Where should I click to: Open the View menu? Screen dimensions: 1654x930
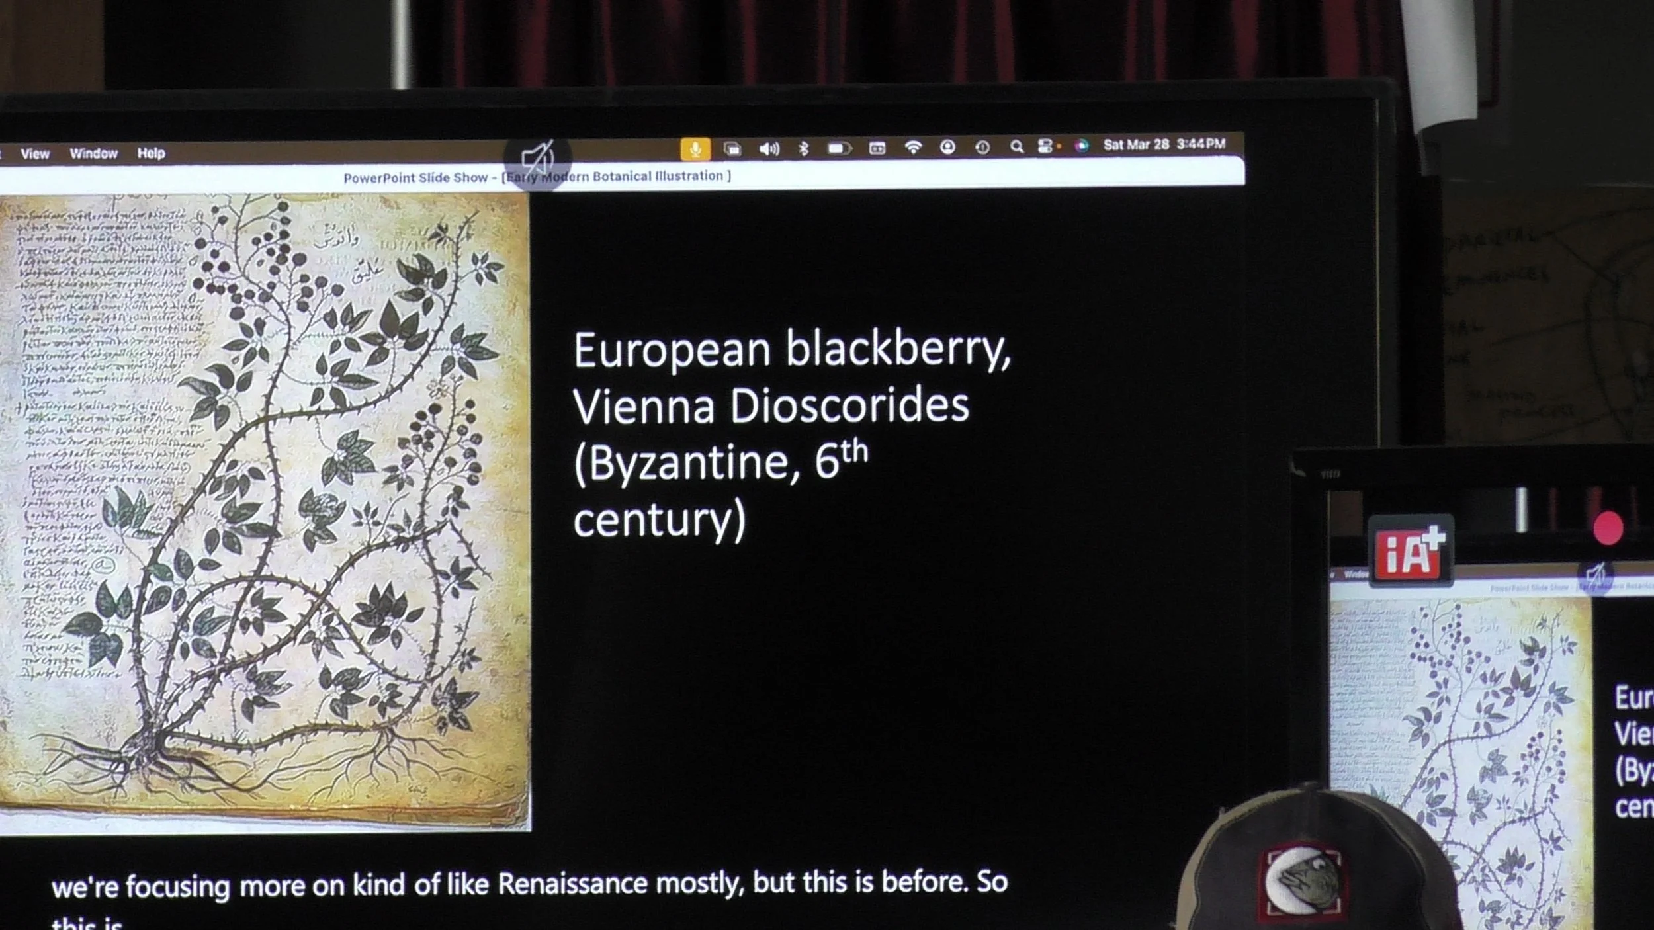tap(35, 154)
